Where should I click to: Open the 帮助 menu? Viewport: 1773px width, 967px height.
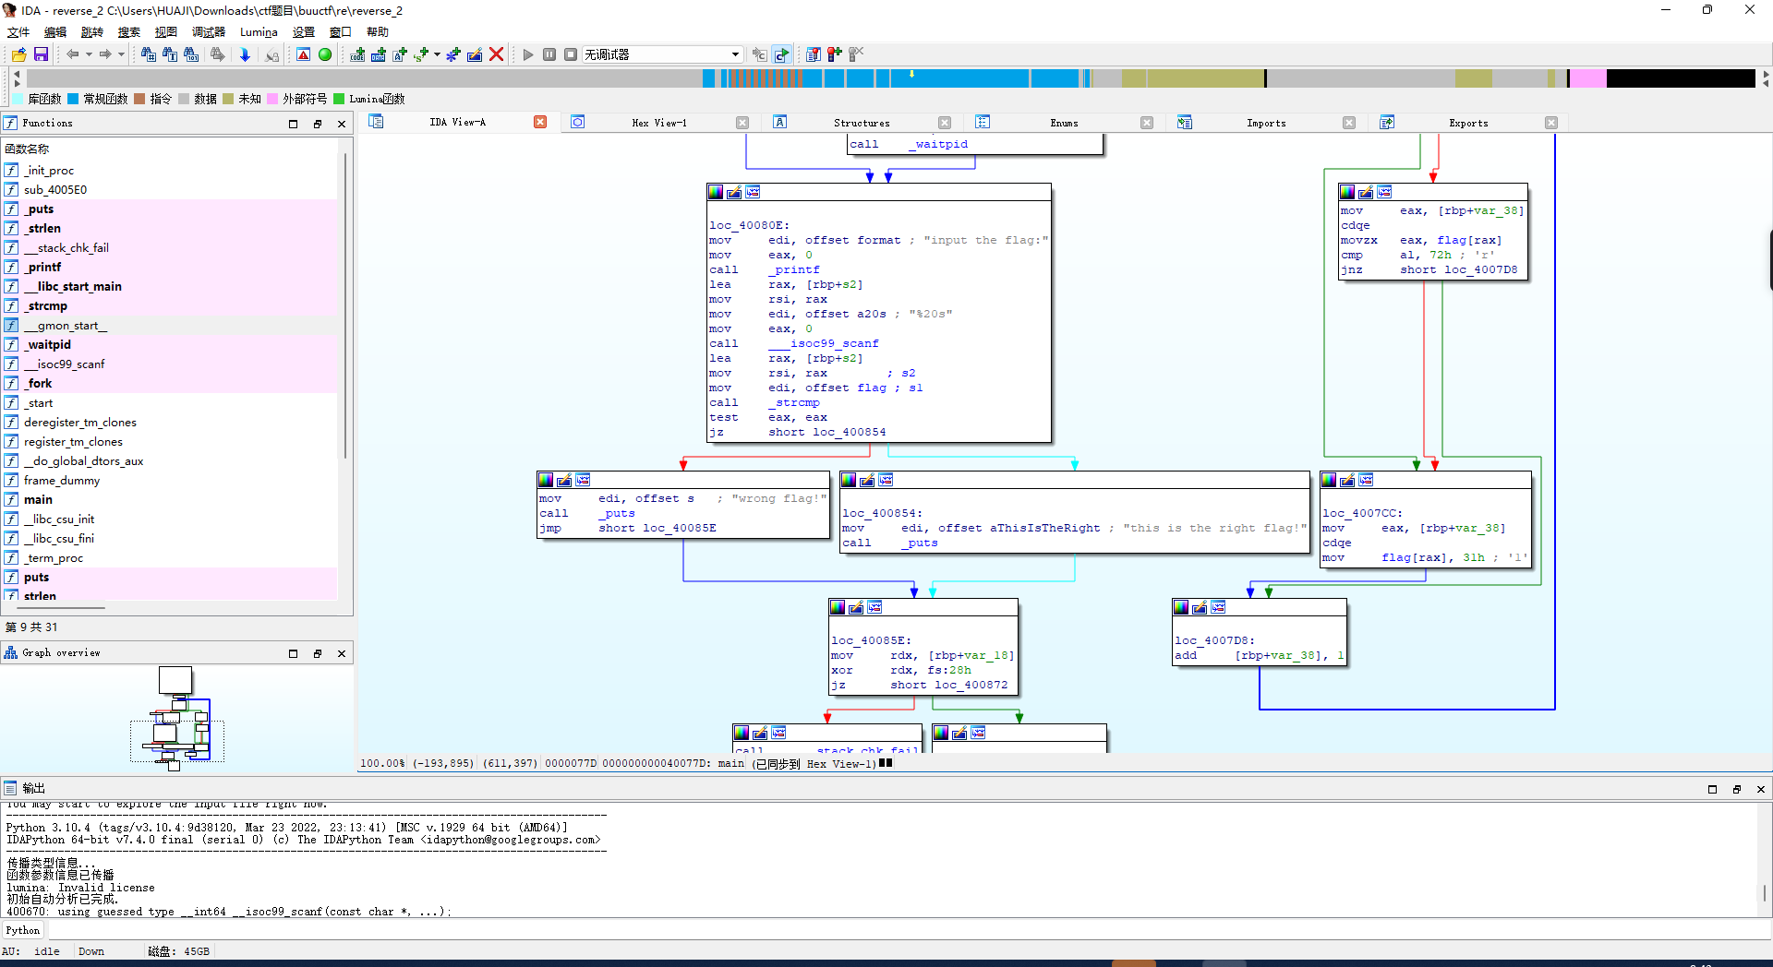[x=378, y=31]
